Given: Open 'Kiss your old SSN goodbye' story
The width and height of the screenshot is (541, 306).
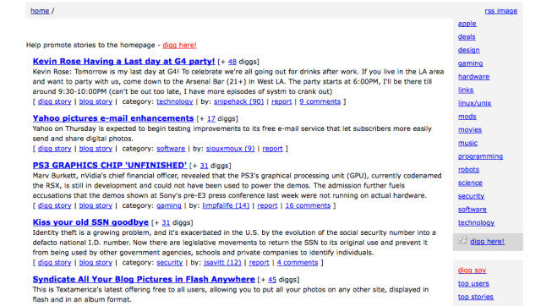Looking at the screenshot, I should (90, 222).
